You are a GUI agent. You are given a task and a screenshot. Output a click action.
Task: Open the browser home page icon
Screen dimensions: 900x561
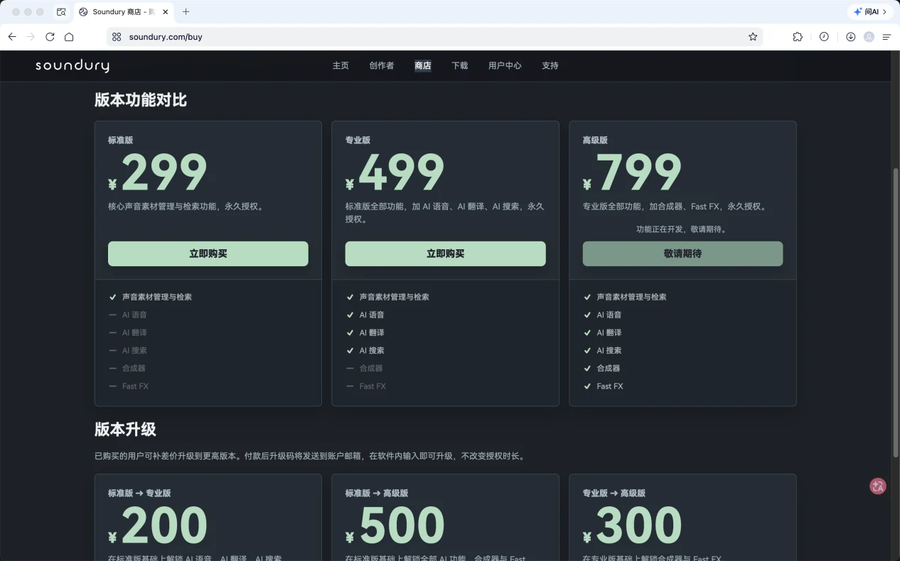click(69, 37)
